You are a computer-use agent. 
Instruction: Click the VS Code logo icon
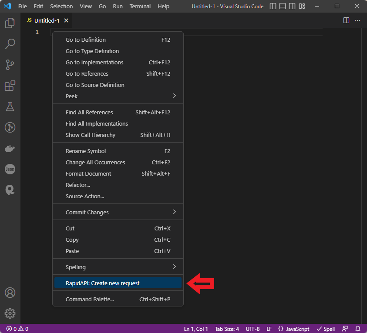click(x=7, y=6)
